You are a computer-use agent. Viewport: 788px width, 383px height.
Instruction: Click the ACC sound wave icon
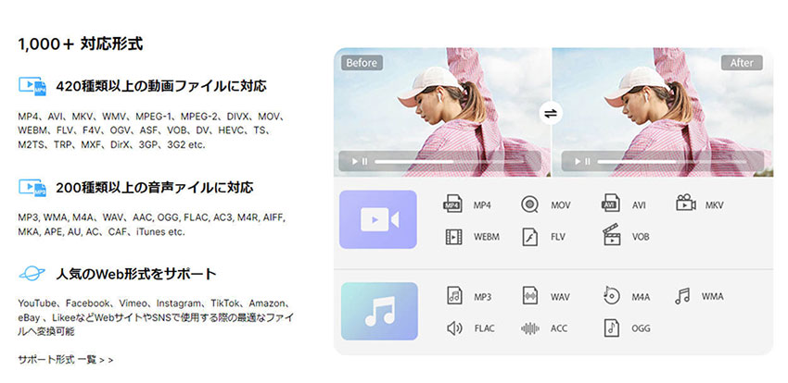point(529,328)
